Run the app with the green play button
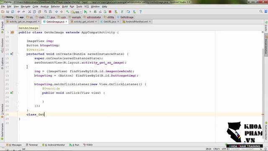268x151 pixels. [85, 12]
